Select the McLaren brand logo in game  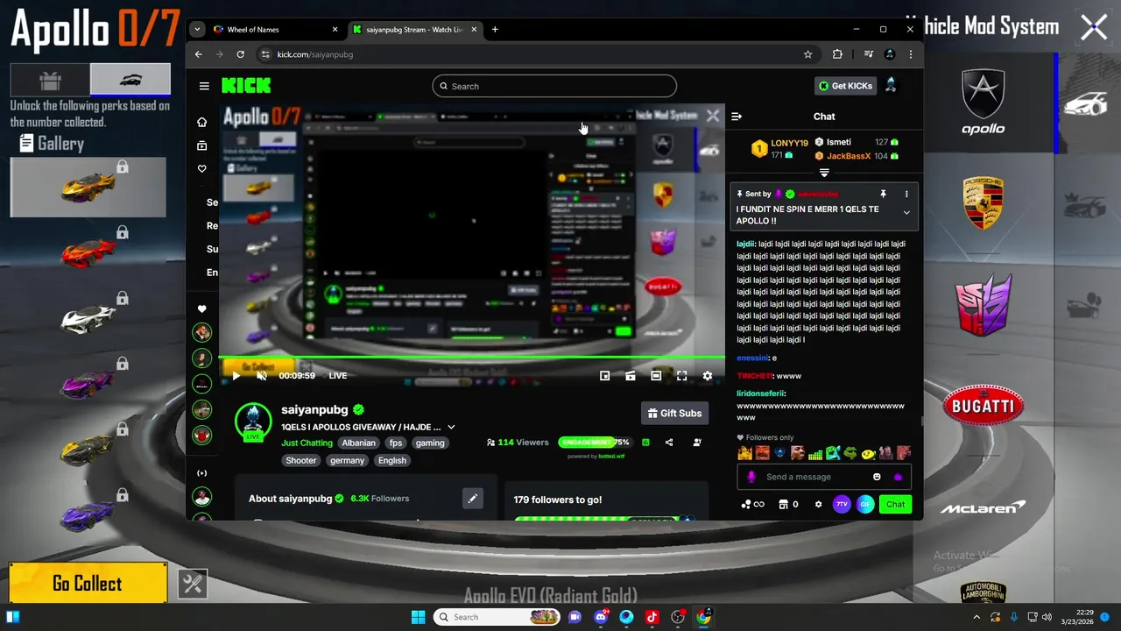point(983,507)
